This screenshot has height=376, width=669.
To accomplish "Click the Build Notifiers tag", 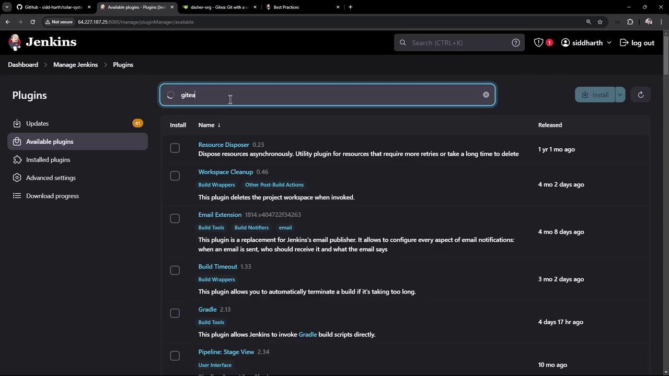I will coord(251,228).
